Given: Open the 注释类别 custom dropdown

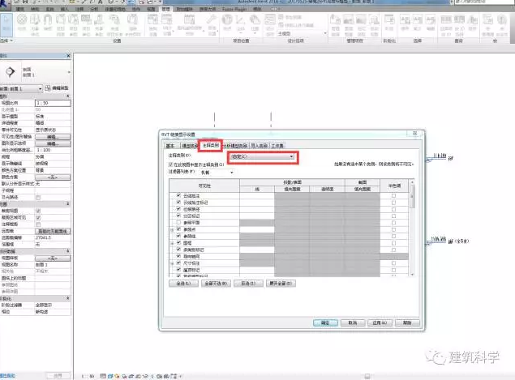Looking at the screenshot, I should point(262,157).
